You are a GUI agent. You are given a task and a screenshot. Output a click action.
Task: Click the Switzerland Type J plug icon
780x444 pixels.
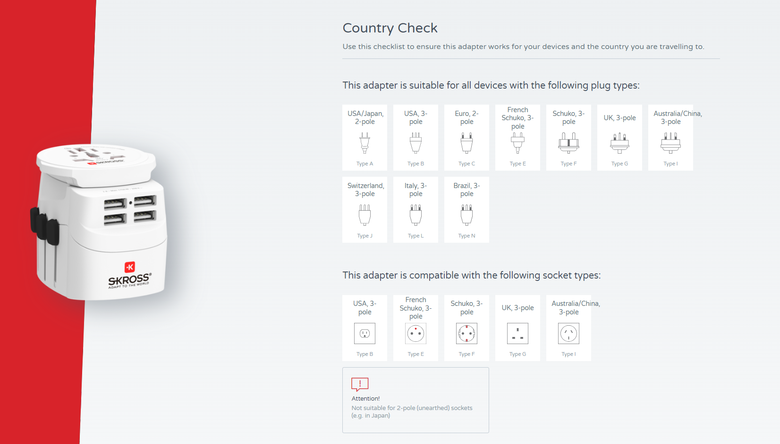tap(365, 215)
